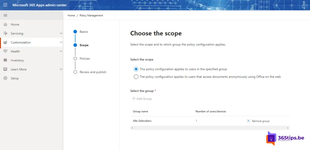
Task: Click the Customization icon in the sidebar
Action: [5, 42]
